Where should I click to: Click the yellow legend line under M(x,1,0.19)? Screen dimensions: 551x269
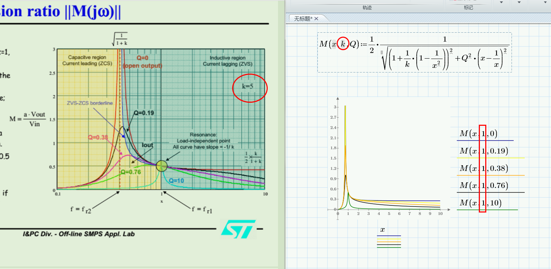coord(491,158)
